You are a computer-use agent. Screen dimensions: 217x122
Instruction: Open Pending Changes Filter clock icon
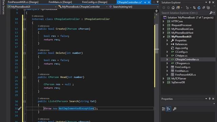pos(187,8)
